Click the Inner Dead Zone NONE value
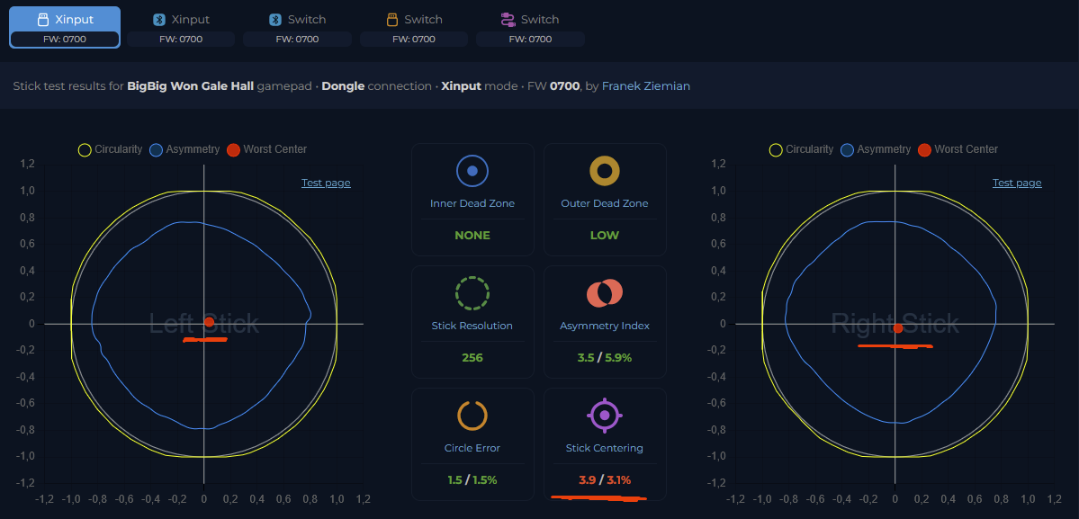The width and height of the screenshot is (1079, 519). (472, 235)
